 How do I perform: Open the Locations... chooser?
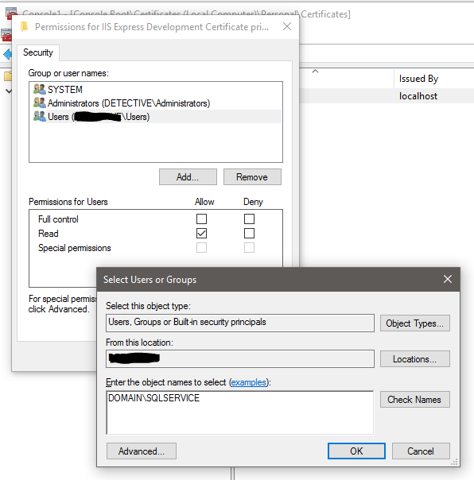tap(415, 358)
